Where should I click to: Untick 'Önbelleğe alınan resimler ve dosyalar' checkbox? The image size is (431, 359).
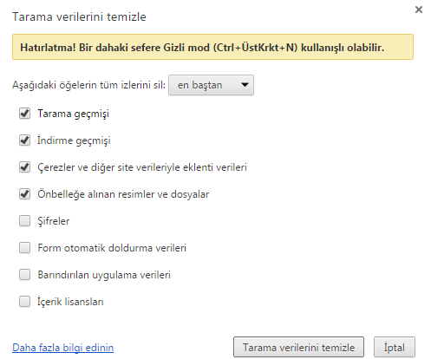(x=24, y=194)
